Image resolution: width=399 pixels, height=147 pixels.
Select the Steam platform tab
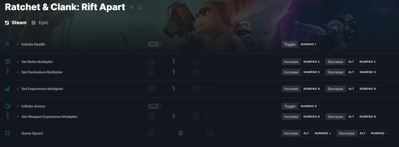(x=16, y=23)
